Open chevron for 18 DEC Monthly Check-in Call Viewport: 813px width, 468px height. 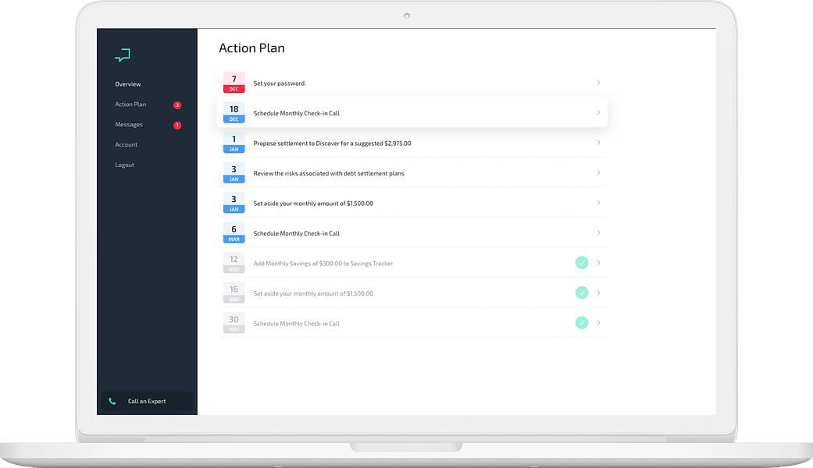[x=598, y=112]
